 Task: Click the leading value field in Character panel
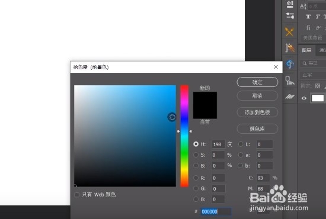(x=317, y=7)
